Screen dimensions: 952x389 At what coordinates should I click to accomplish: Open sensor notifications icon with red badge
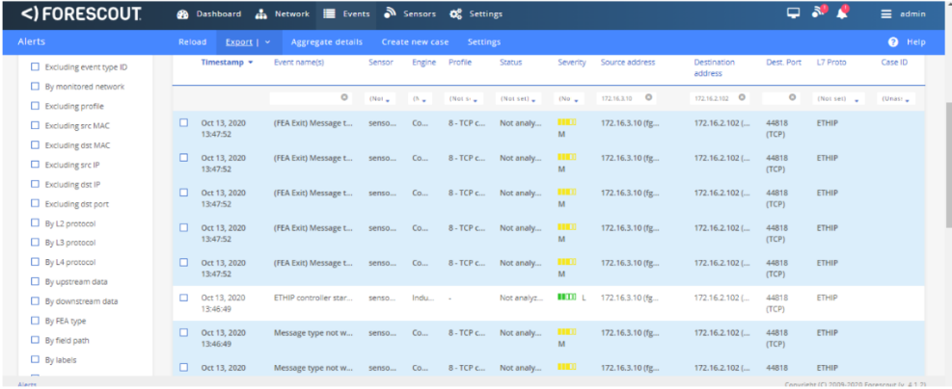point(819,13)
